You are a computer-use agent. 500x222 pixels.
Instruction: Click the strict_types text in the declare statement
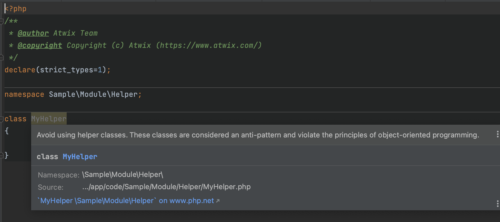tap(67, 70)
